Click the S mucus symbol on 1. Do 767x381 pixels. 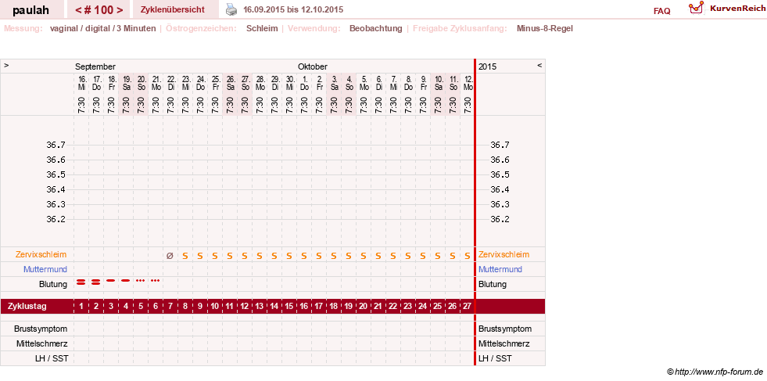click(304, 256)
